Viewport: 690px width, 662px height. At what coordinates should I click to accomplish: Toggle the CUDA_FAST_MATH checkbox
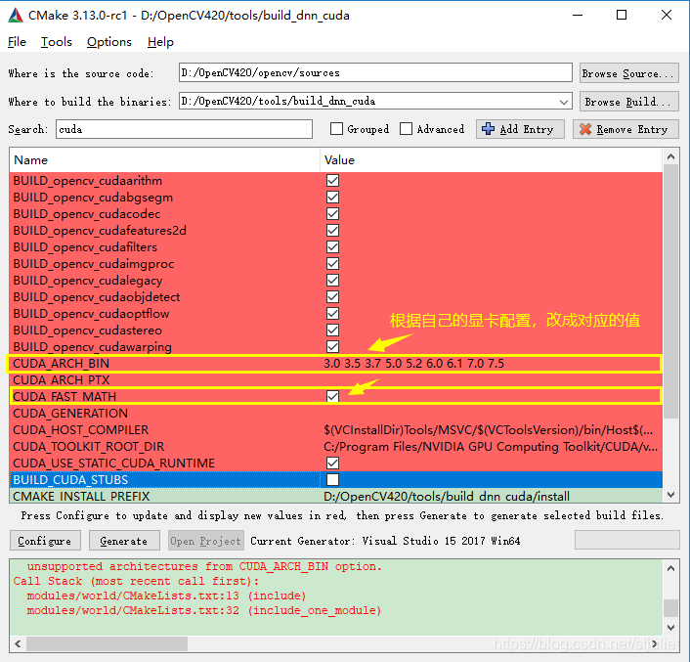pyautogui.click(x=332, y=397)
